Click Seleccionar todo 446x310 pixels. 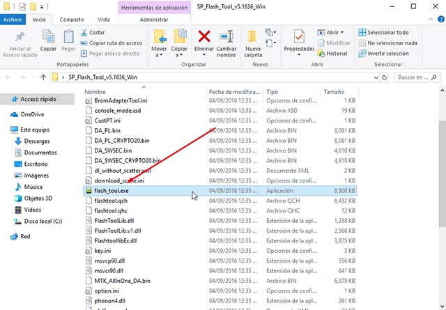point(383,33)
